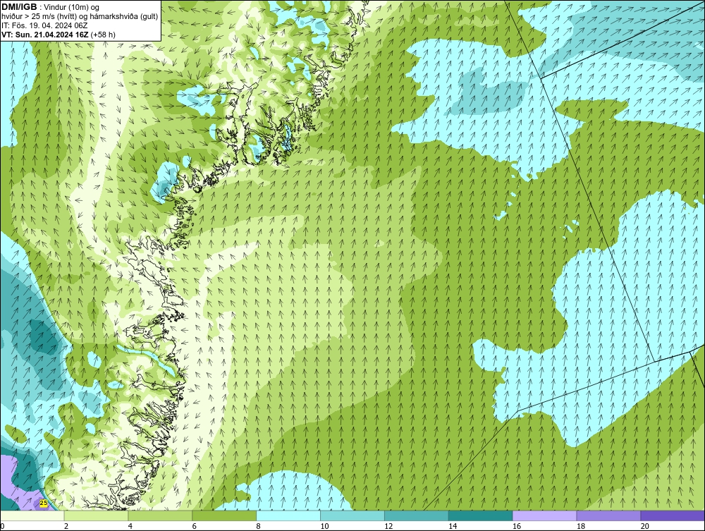Click the legend label 18
The image size is (705, 531).
[x=580, y=526]
